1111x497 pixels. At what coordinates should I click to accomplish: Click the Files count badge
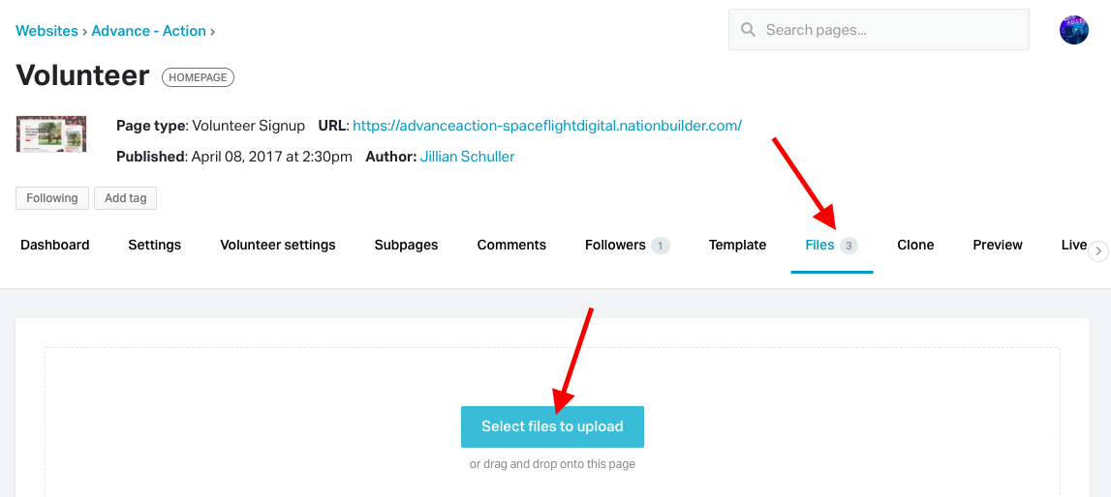click(849, 246)
